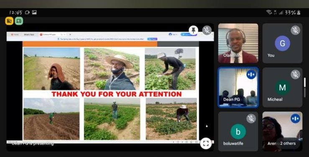Tap the 'Dean PG is presenting' label
This screenshot has height=157, width=309.
pos(33,143)
